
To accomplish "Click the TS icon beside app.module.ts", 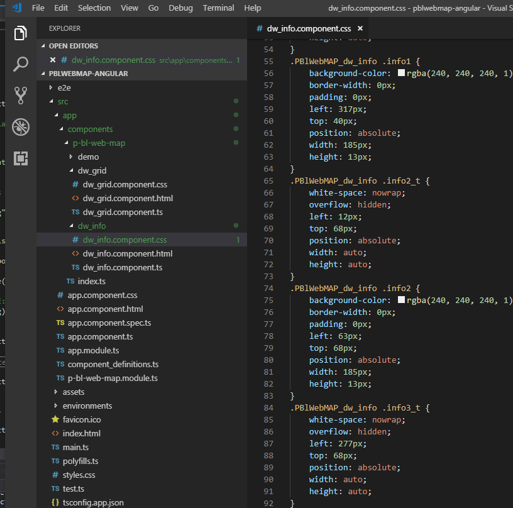I will point(60,350).
